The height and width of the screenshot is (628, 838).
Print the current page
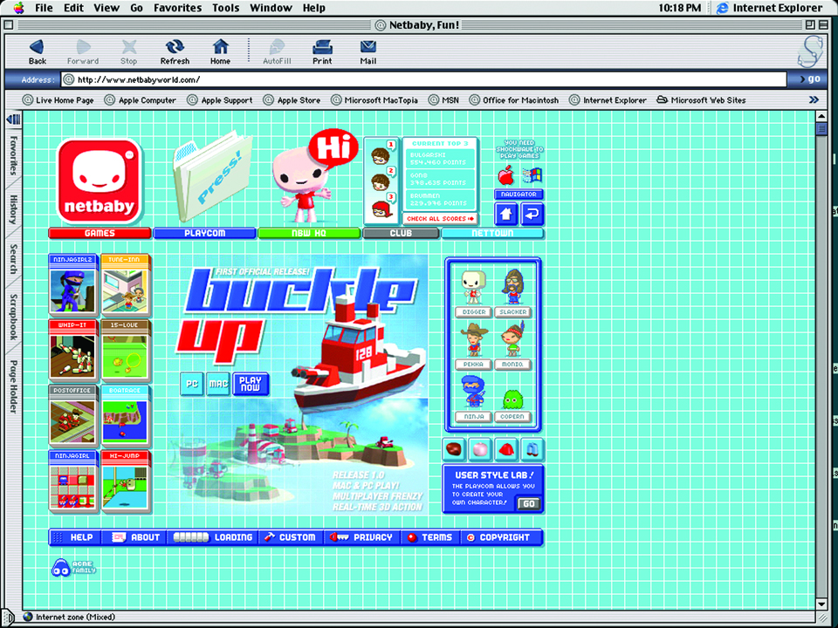coord(322,51)
